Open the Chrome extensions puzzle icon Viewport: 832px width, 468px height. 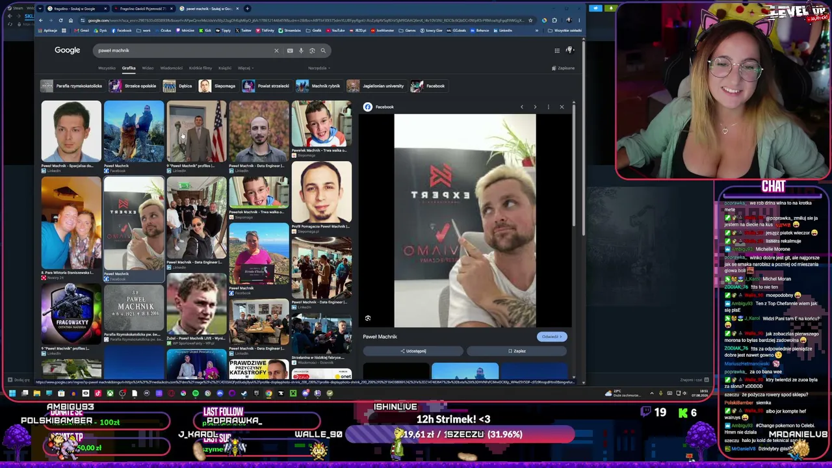click(554, 20)
